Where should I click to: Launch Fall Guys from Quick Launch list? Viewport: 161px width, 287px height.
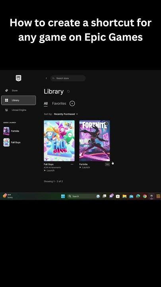tap(12, 142)
